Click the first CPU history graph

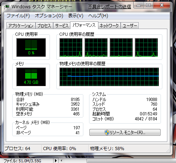pyautogui.click(x=71, y=47)
